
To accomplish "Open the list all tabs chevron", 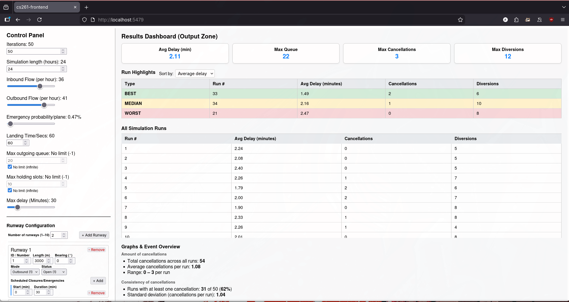I will click(563, 7).
